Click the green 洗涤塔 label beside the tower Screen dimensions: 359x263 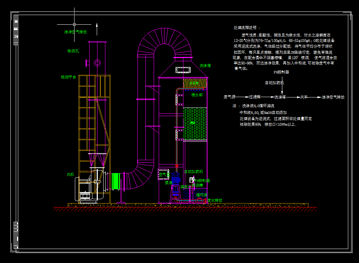(205, 66)
